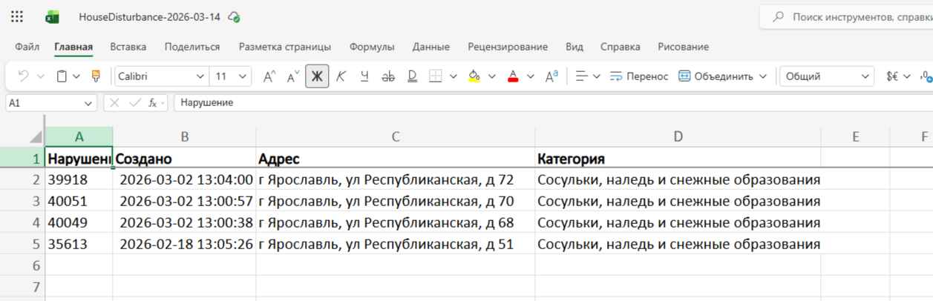Open the Calibri font name dropdown
Image resolution: width=933 pixels, height=301 pixels.
200,76
